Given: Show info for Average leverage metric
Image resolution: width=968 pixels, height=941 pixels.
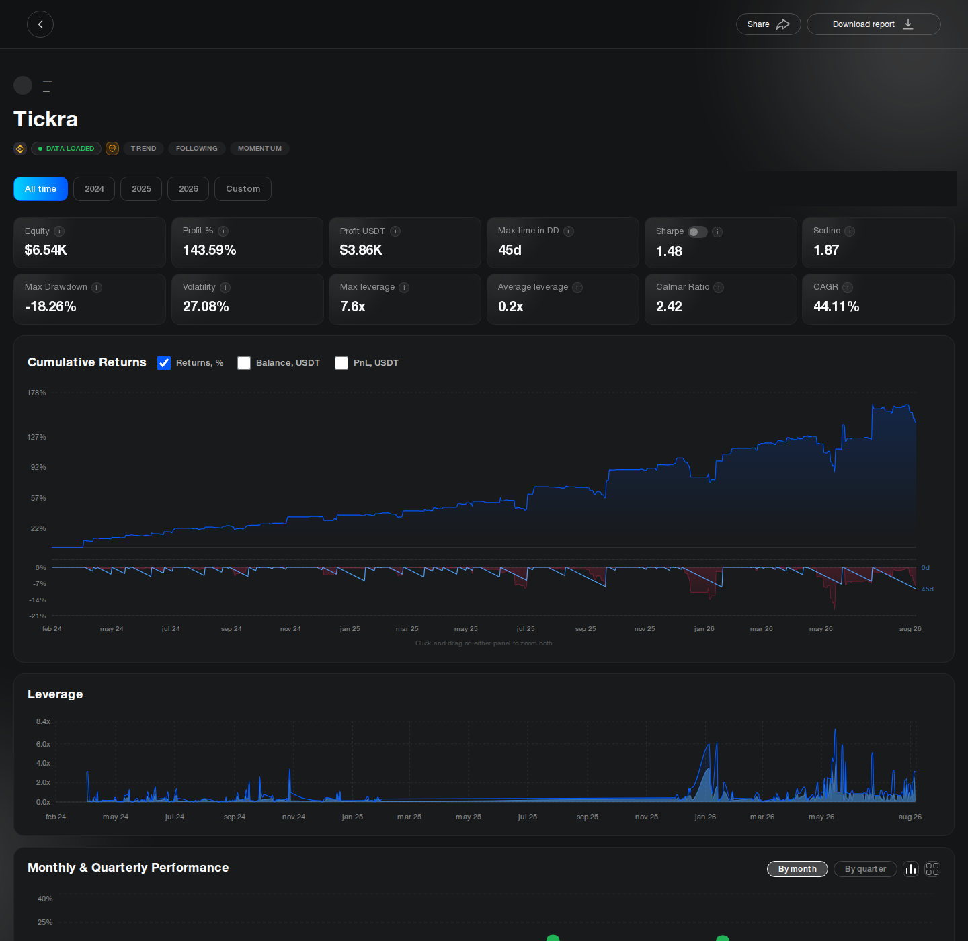Looking at the screenshot, I should [x=577, y=288].
